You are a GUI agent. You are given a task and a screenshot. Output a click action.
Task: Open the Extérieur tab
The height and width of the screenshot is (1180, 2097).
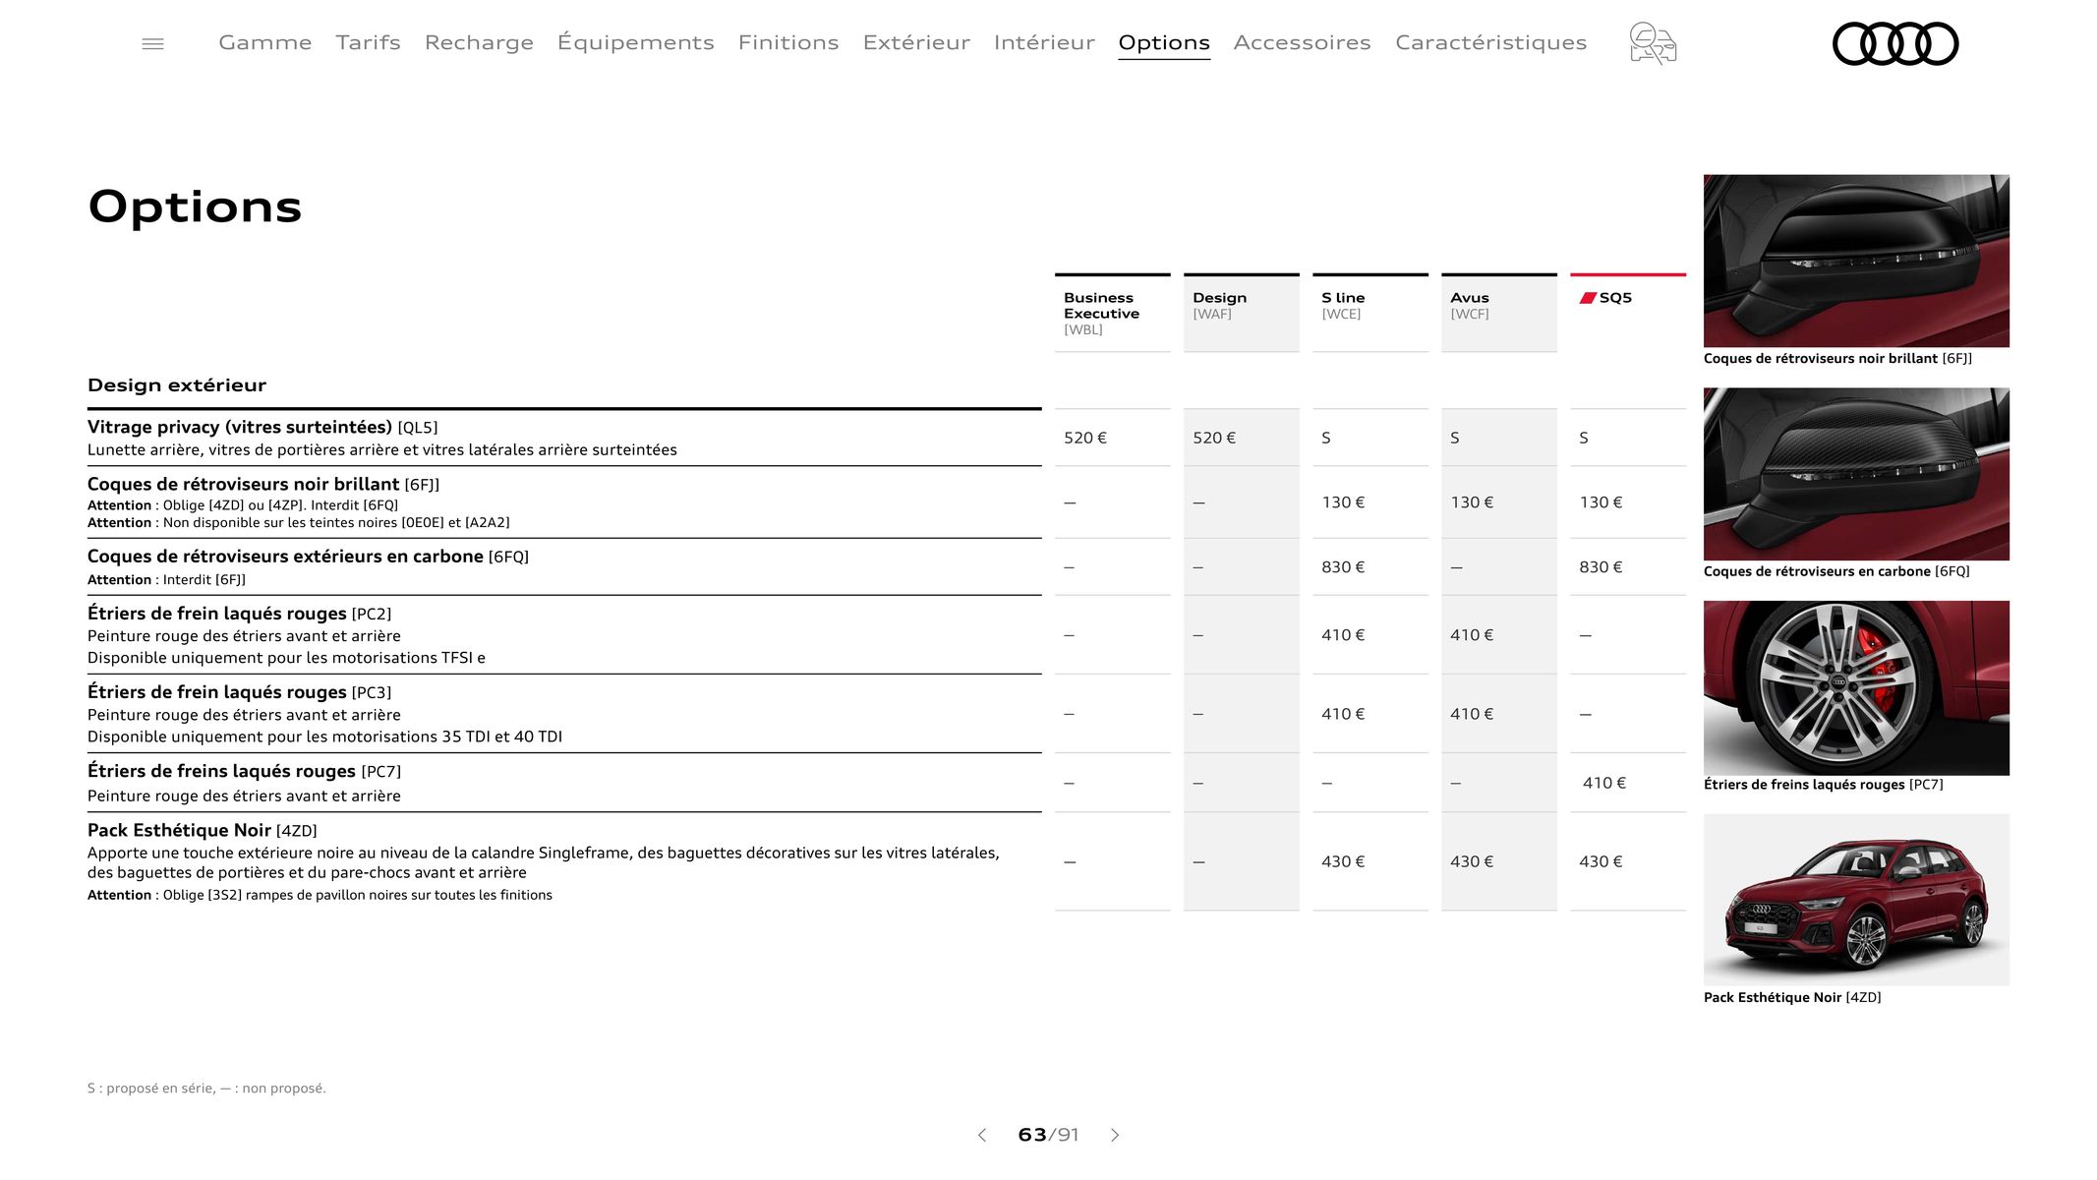(916, 42)
